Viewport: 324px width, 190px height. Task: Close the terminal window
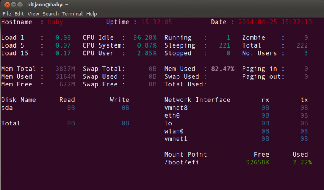(6, 5)
